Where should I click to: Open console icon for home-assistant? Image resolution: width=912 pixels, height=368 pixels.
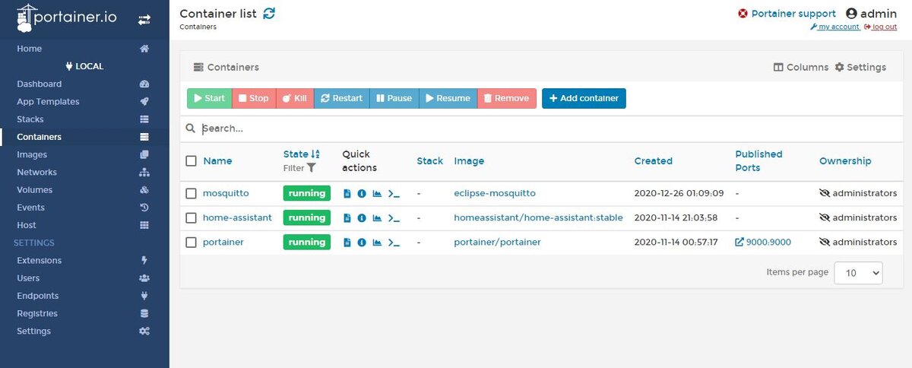(x=394, y=218)
